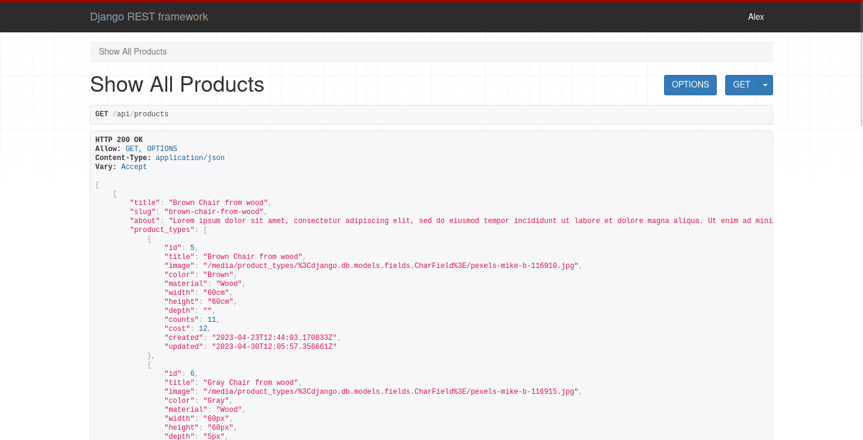Click the Show All Products page heading
This screenshot has width=863, height=440.
[177, 85]
